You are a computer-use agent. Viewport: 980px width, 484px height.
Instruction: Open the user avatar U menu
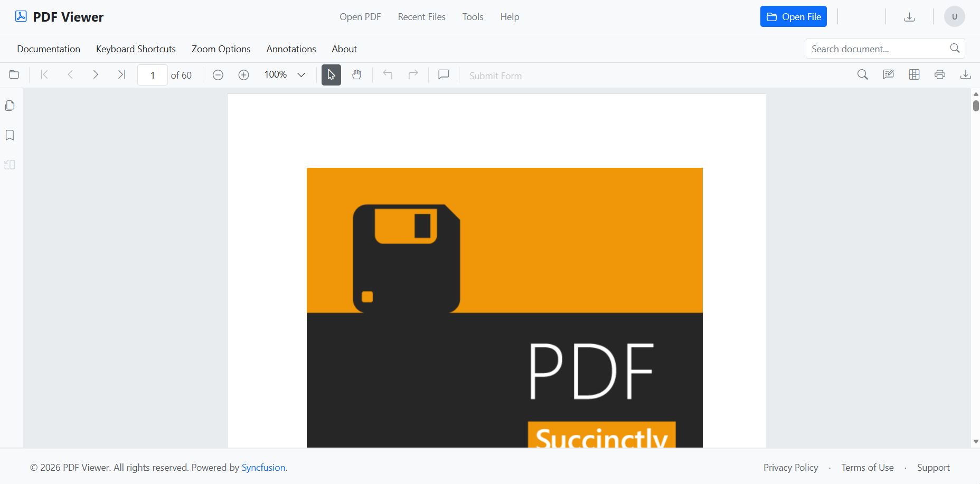pyautogui.click(x=955, y=16)
